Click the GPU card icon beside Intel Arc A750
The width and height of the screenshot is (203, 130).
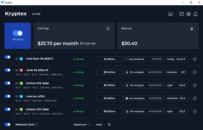pos(17,96)
